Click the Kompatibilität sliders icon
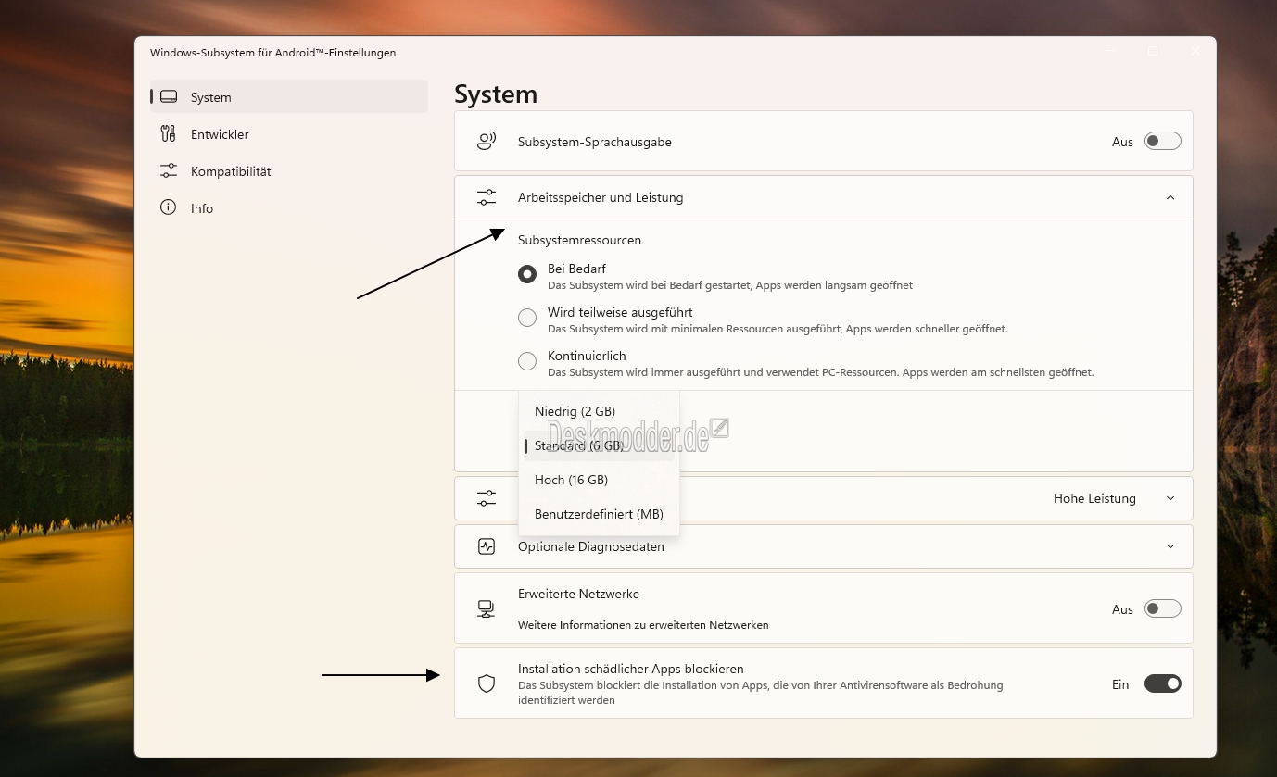The height and width of the screenshot is (777, 1277). point(168,171)
